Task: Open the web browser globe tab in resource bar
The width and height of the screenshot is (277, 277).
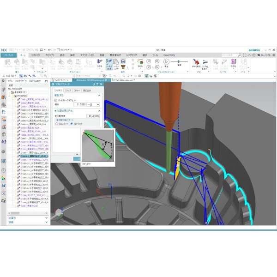Action: pyautogui.click(x=4, y=161)
